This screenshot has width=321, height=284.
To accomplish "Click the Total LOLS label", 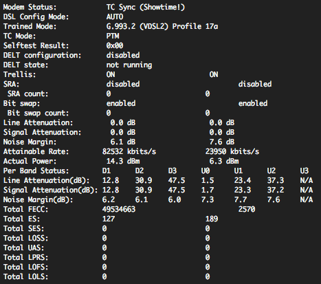I will pyautogui.click(x=25, y=277).
